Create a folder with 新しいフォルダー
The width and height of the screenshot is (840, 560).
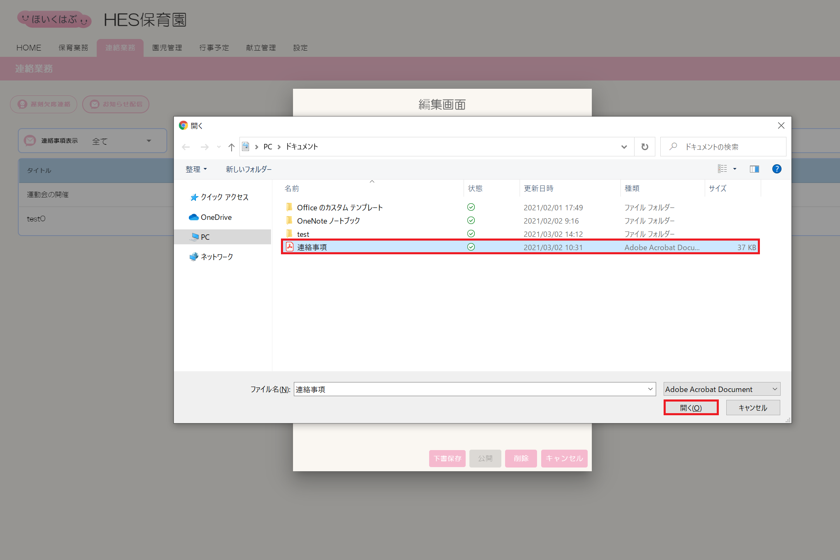pyautogui.click(x=249, y=169)
